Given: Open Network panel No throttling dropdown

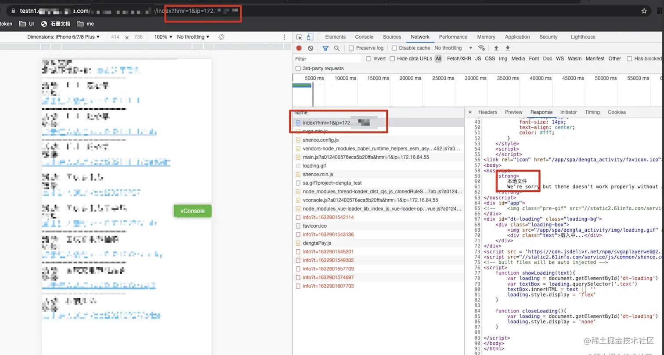Looking at the screenshot, I should [x=453, y=48].
